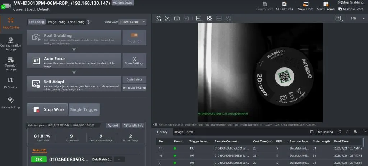Enable Multi Frame view

326,6
